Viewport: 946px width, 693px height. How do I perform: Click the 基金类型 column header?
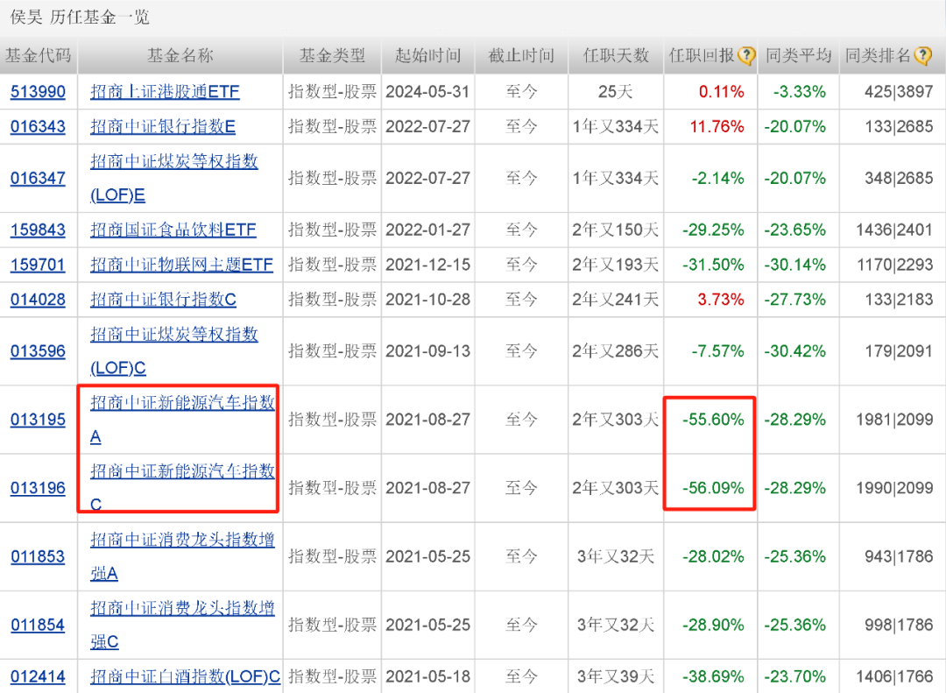(x=333, y=56)
